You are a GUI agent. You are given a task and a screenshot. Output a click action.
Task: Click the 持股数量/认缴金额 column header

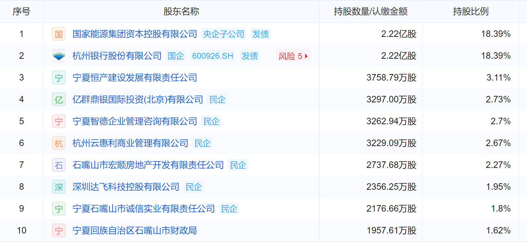click(x=371, y=12)
